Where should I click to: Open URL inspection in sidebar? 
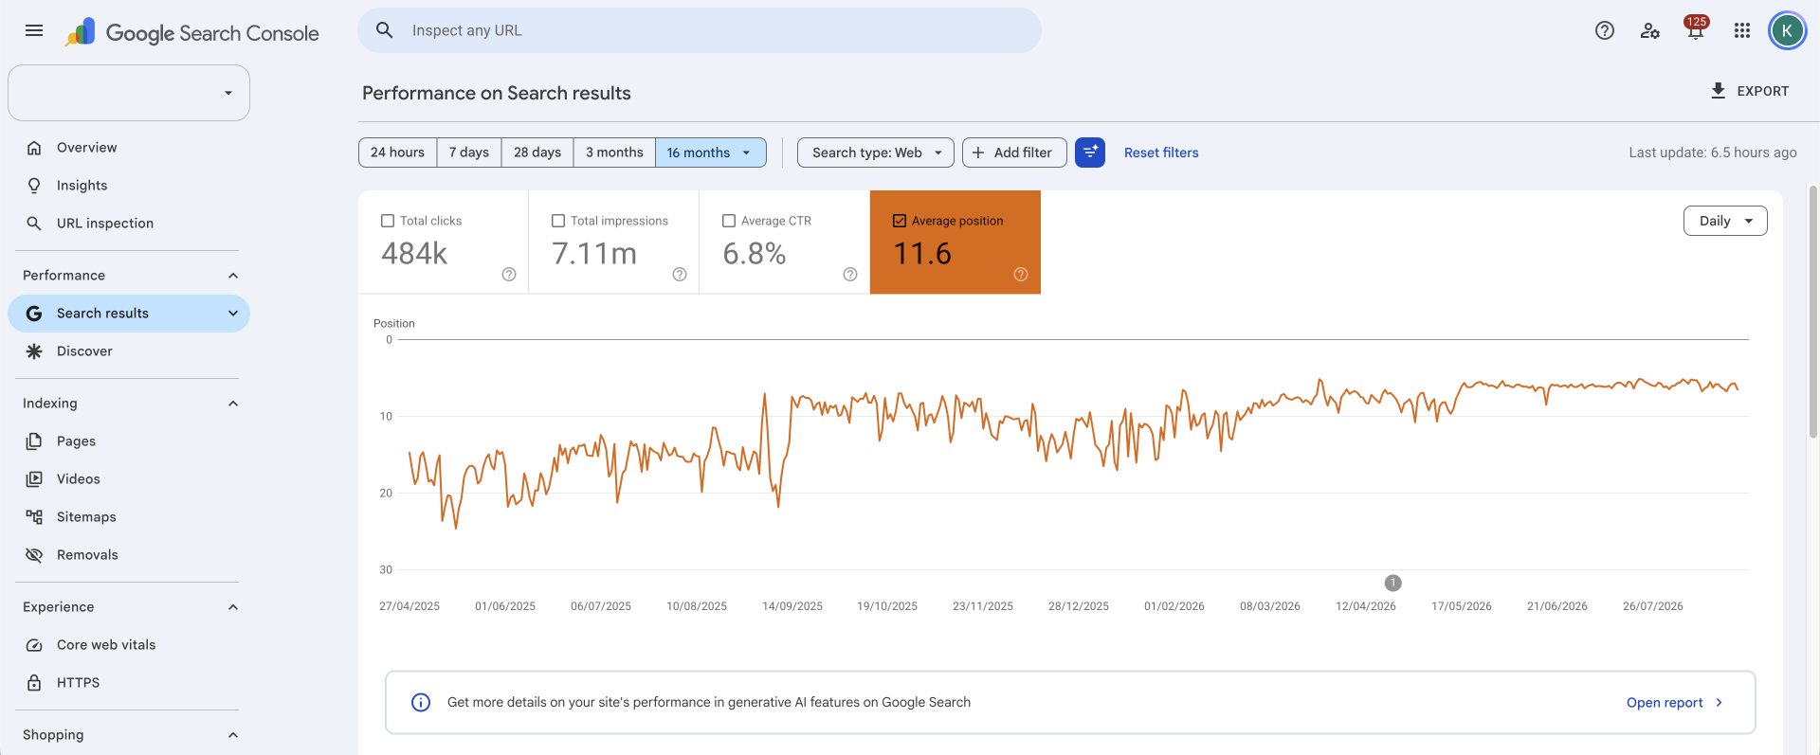point(129,224)
